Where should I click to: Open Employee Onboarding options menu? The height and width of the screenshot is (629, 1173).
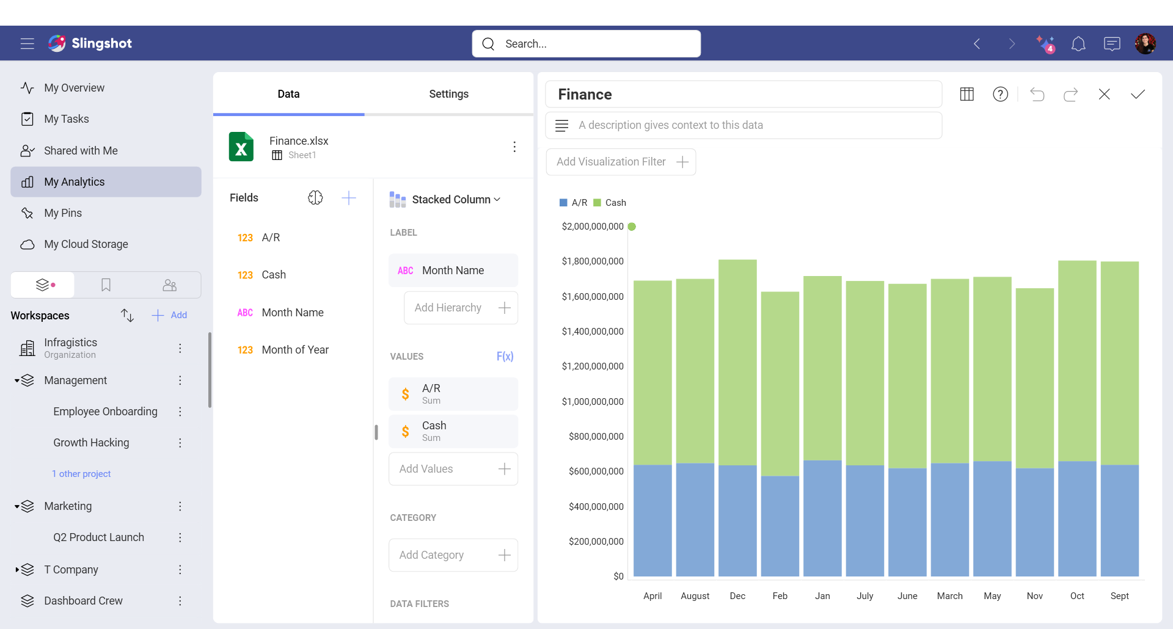pos(180,412)
